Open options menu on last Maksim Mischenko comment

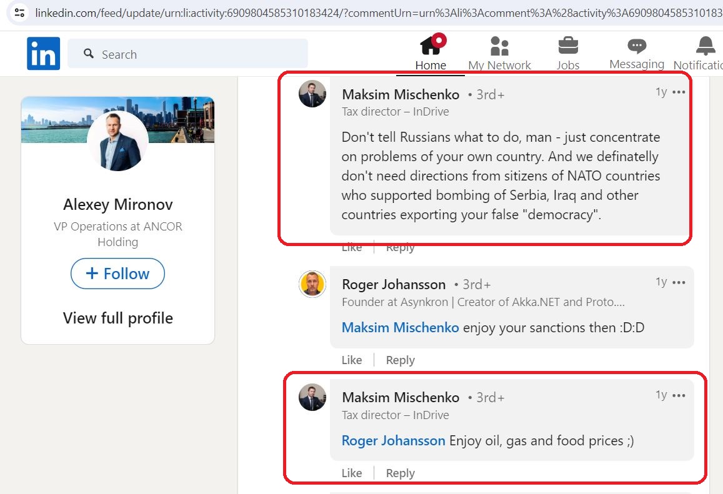pyautogui.click(x=678, y=395)
